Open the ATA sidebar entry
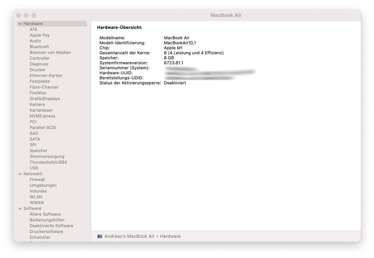The width and height of the screenshot is (374, 258). tap(34, 29)
